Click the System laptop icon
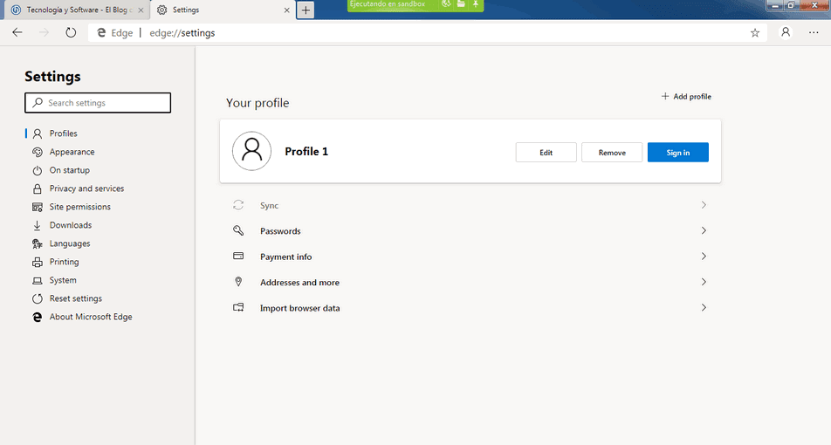 point(37,280)
